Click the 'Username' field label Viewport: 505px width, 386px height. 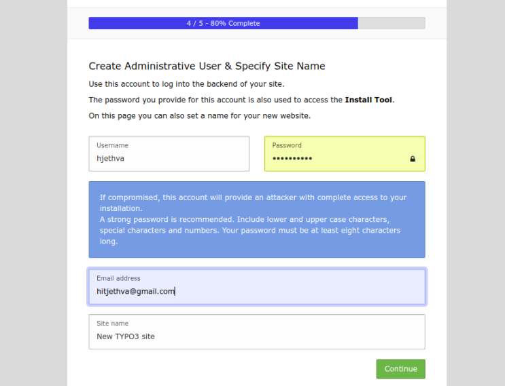pos(112,145)
